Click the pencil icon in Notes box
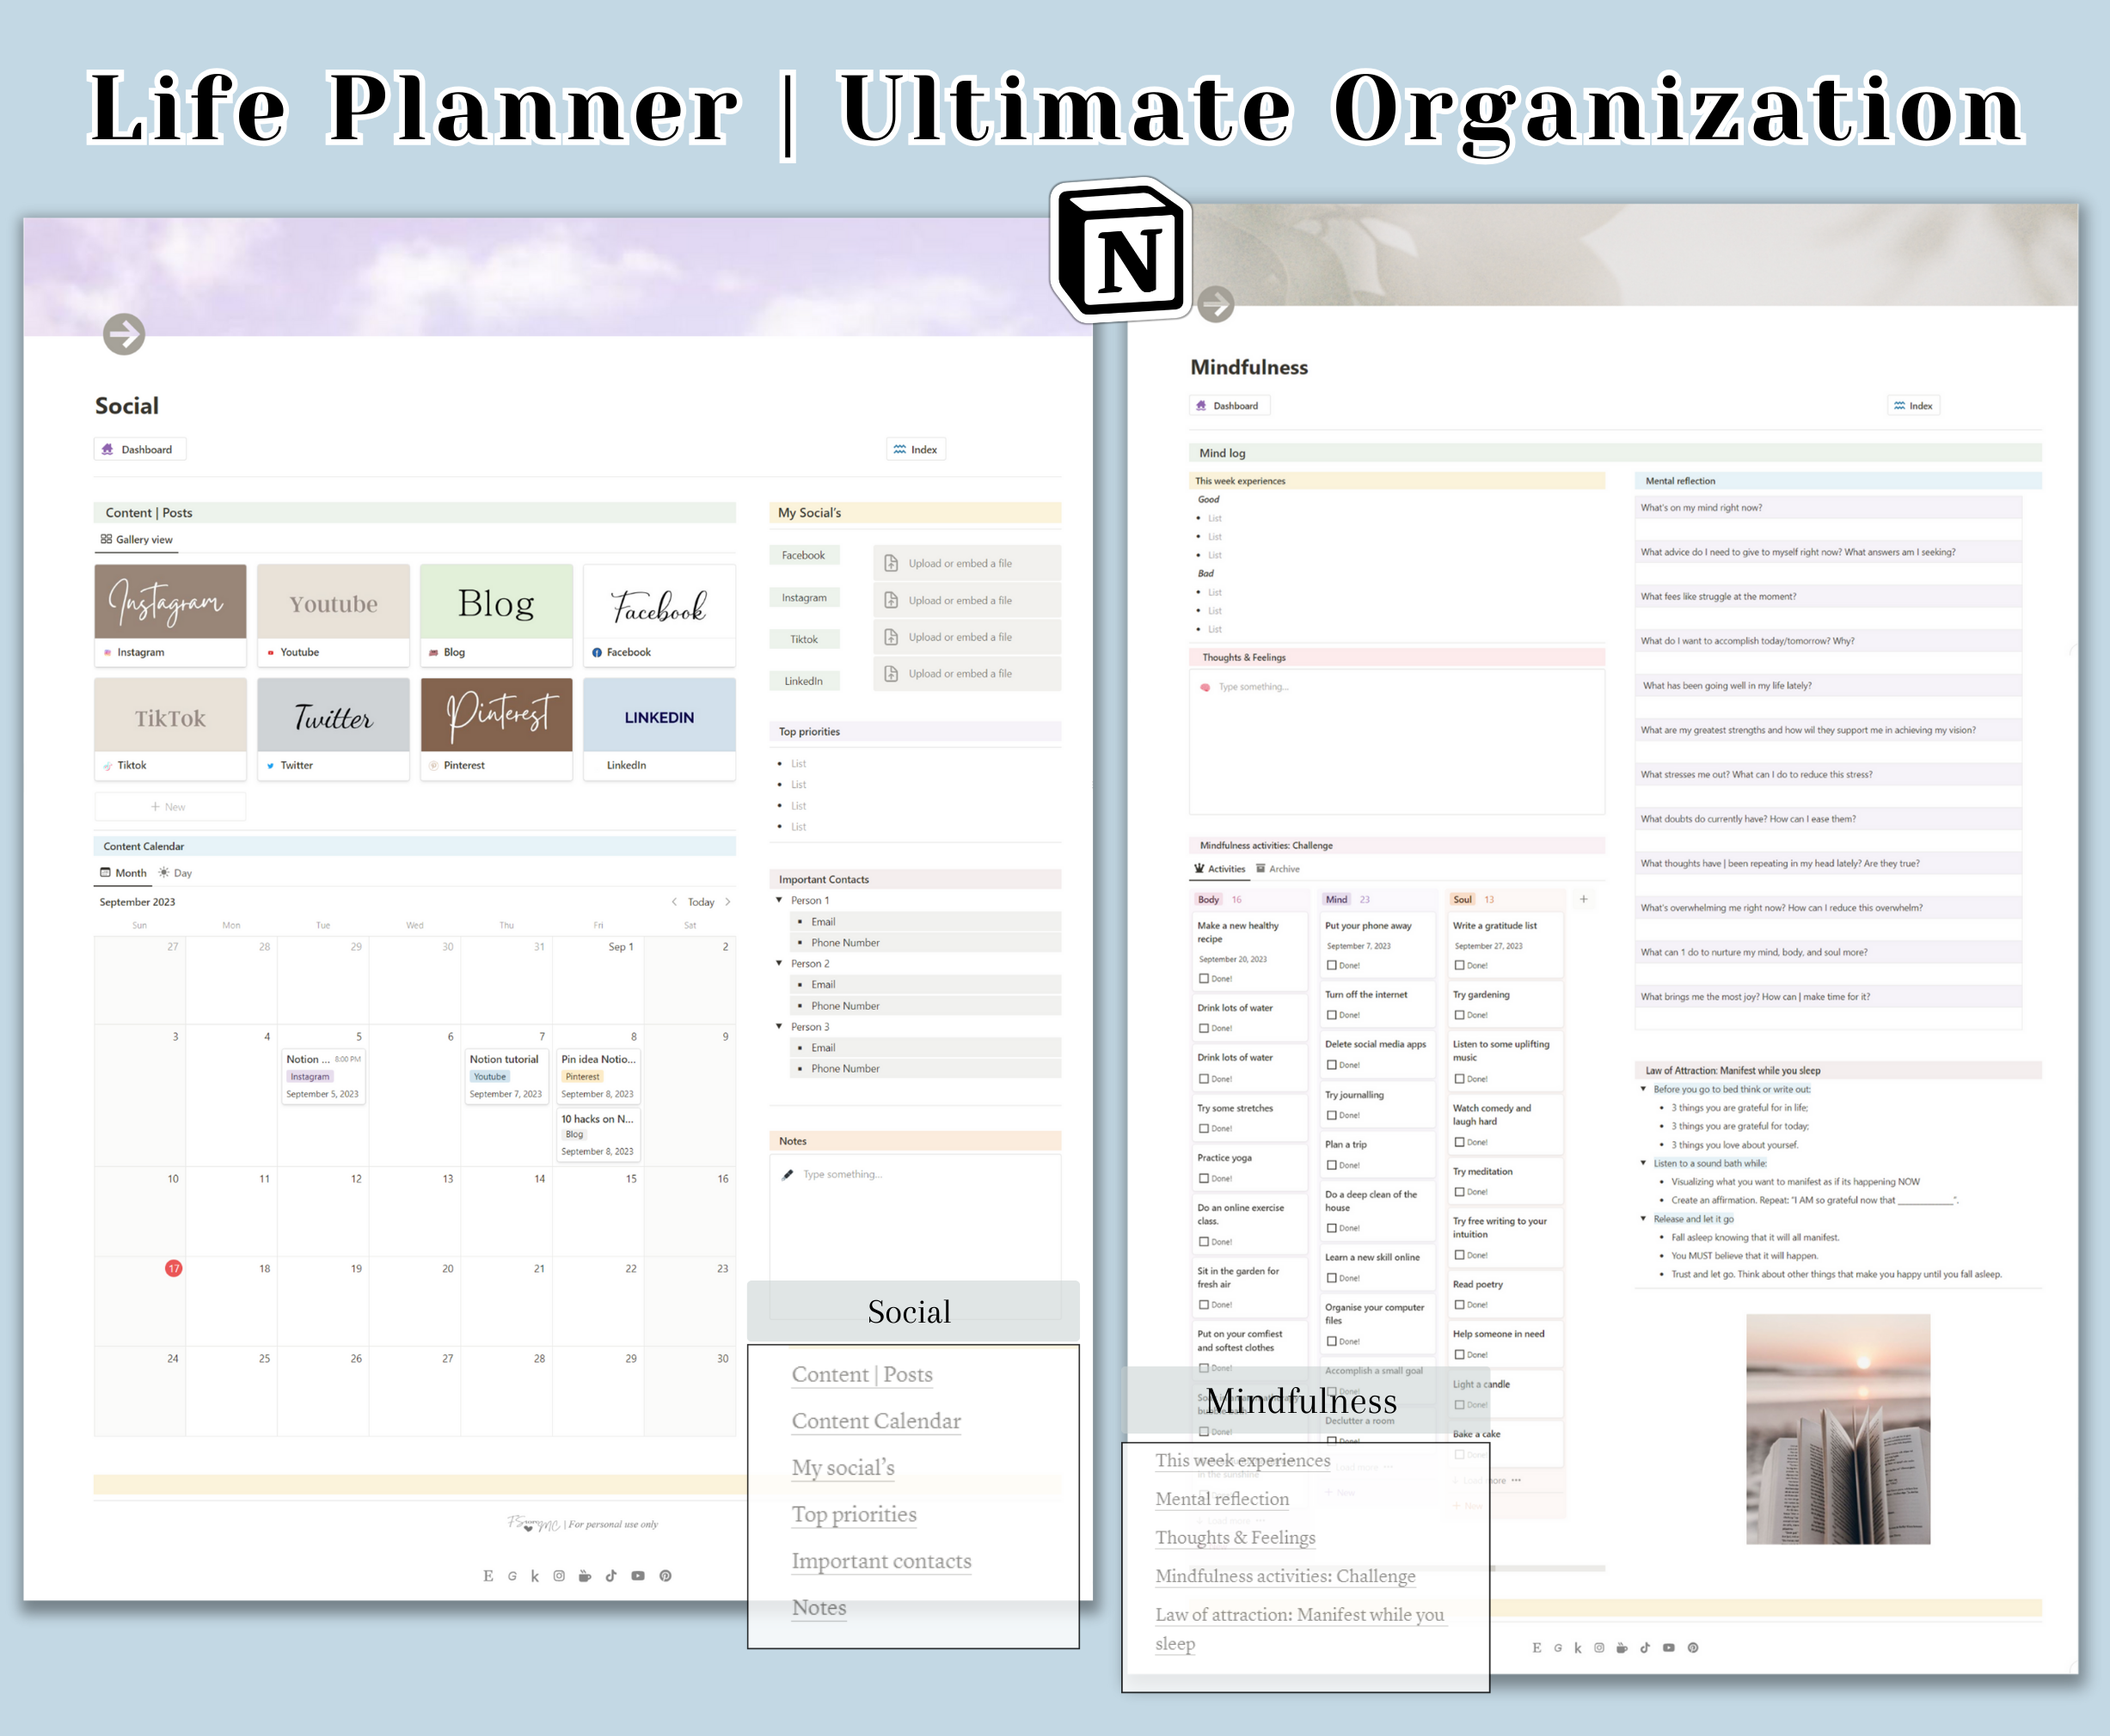The width and height of the screenshot is (2110, 1736). (x=788, y=1174)
